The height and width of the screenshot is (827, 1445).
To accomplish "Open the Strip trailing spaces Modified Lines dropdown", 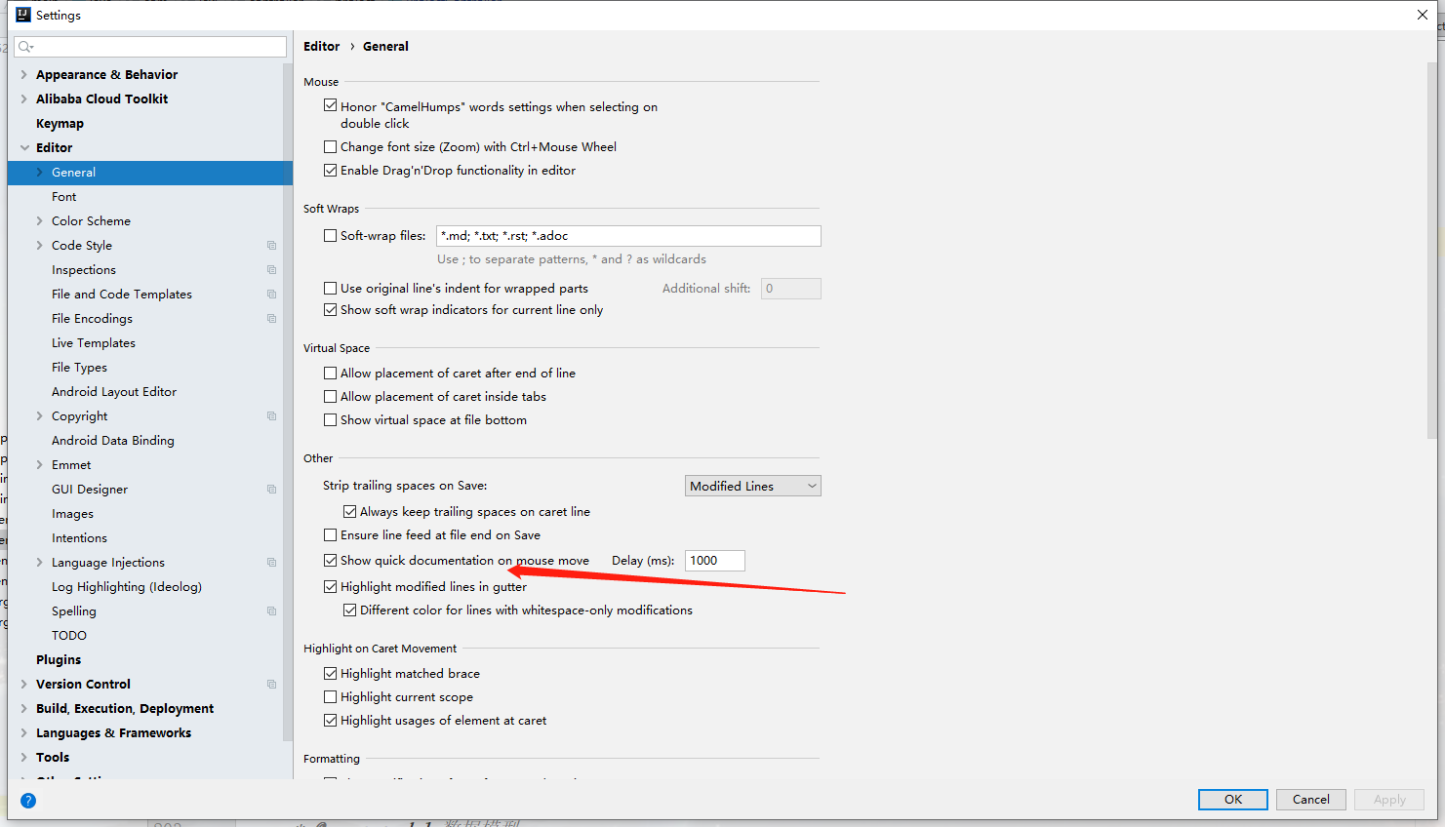I will click(x=752, y=486).
